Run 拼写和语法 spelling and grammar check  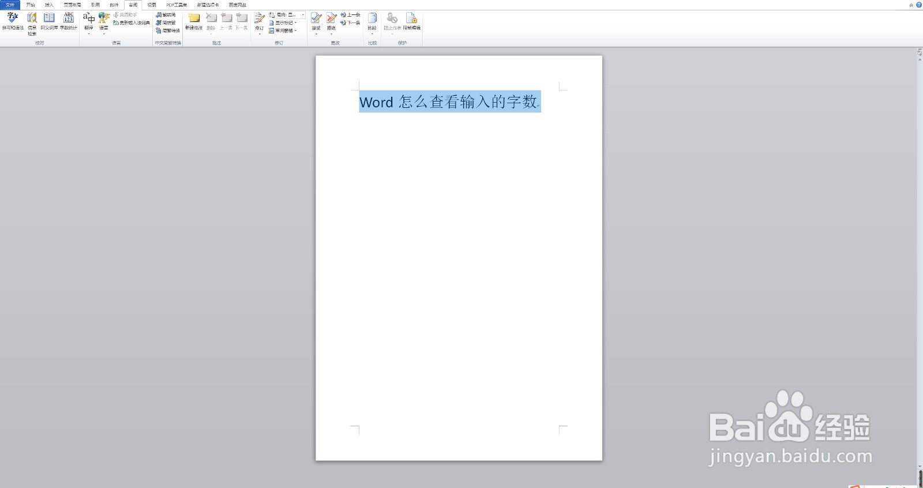pyautogui.click(x=13, y=21)
